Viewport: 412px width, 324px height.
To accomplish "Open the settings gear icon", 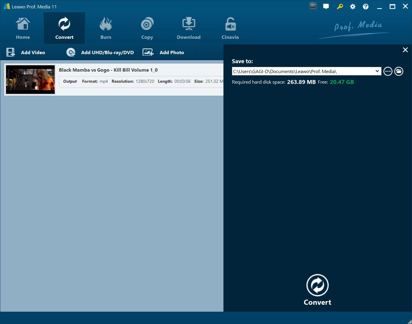I will pyautogui.click(x=353, y=7).
